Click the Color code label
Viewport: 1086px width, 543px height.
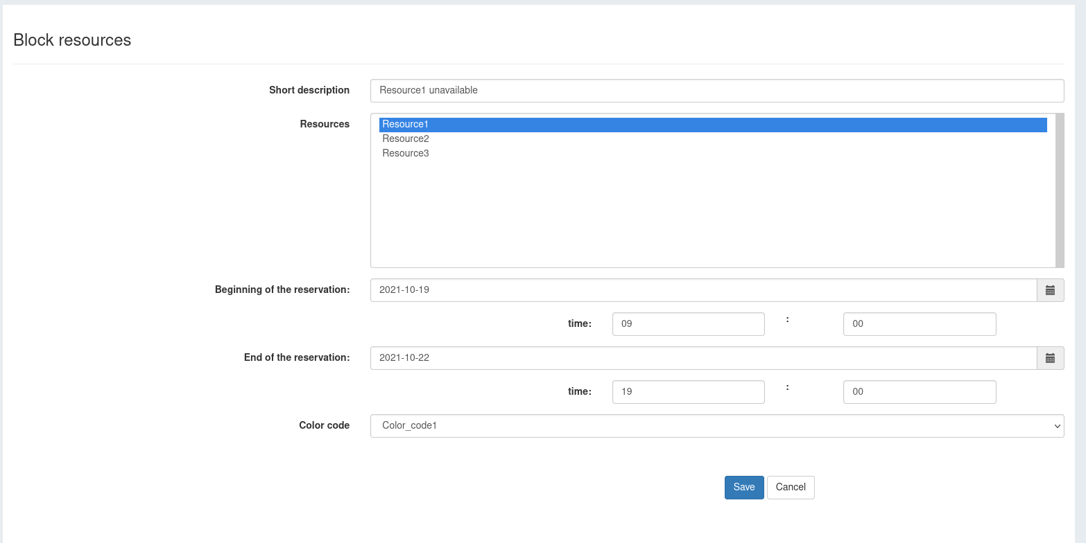pos(325,425)
